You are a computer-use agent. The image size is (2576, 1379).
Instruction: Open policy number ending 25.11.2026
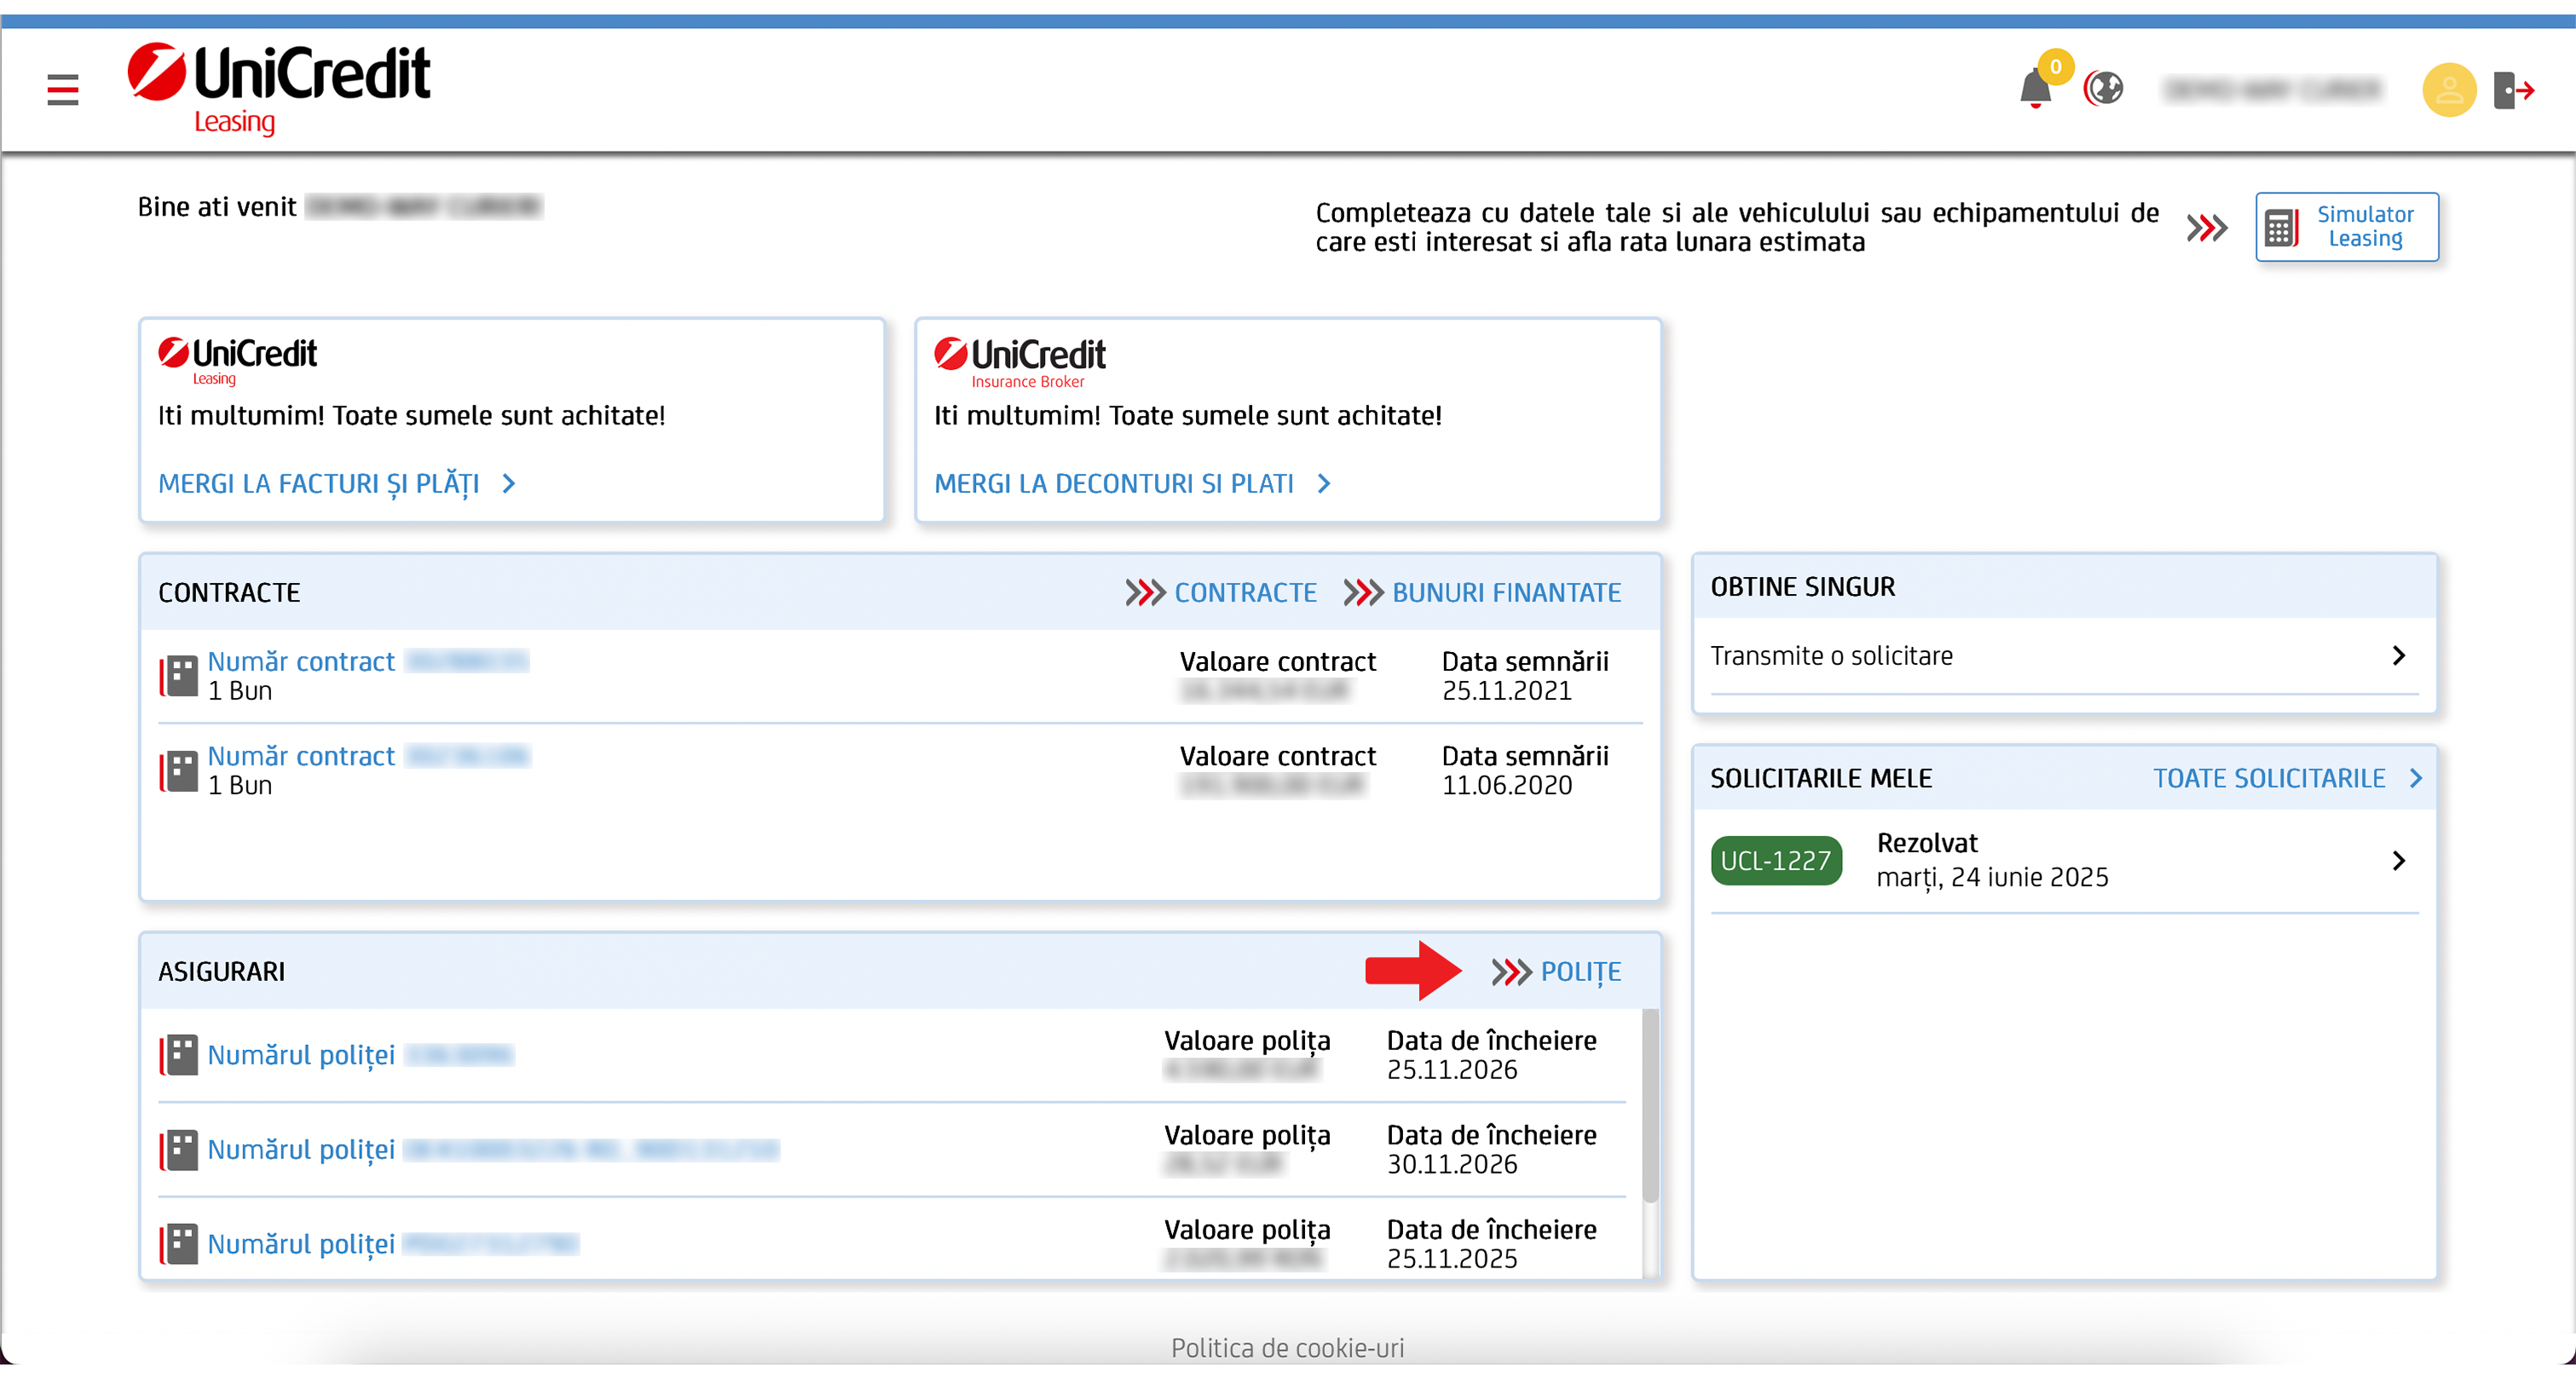coord(360,1056)
